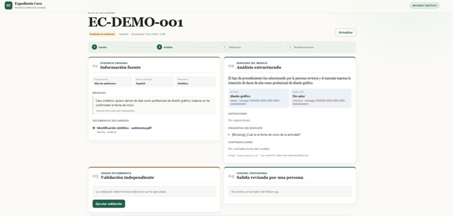The height and width of the screenshot is (216, 453).
Task: Click the EC logo icon
Action: click(8, 5)
